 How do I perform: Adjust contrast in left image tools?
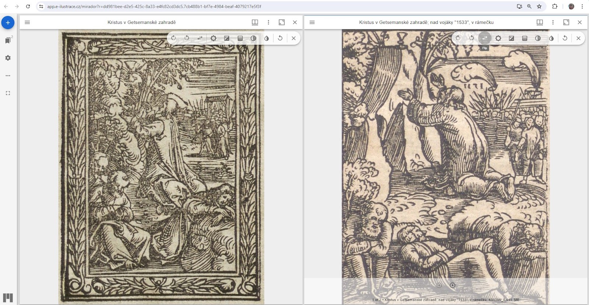[x=227, y=38]
